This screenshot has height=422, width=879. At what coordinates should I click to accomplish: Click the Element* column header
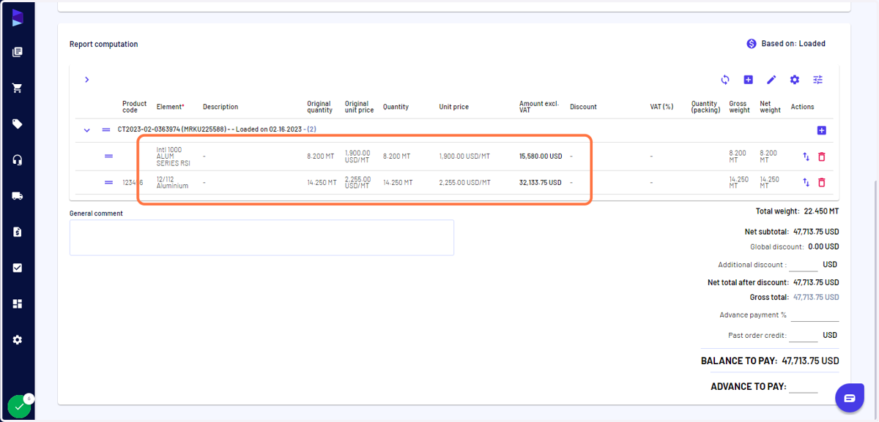click(x=171, y=107)
